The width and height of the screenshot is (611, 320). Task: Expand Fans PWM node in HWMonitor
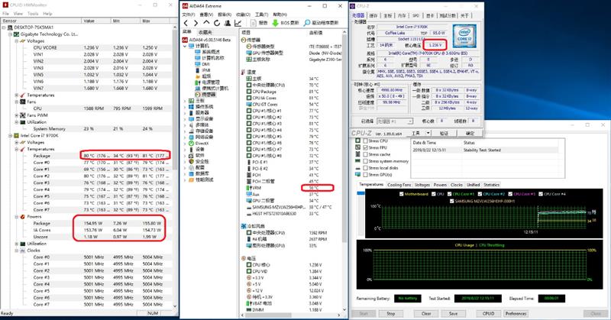click(17, 115)
